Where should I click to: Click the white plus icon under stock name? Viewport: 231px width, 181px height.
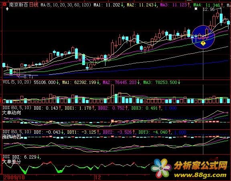(7, 9)
